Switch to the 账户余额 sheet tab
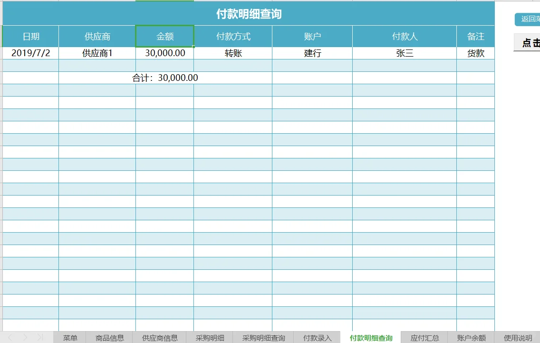Screen dimensions: 540x343 [471, 338]
